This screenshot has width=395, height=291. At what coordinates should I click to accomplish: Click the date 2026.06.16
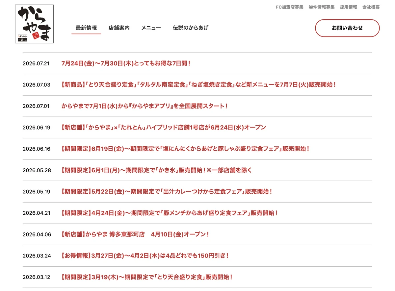tap(37, 149)
